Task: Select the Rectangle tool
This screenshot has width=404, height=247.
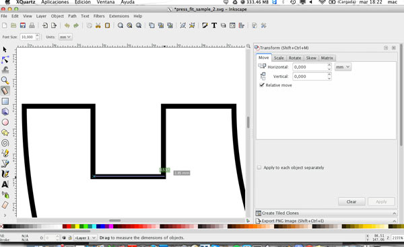Action: (5, 101)
